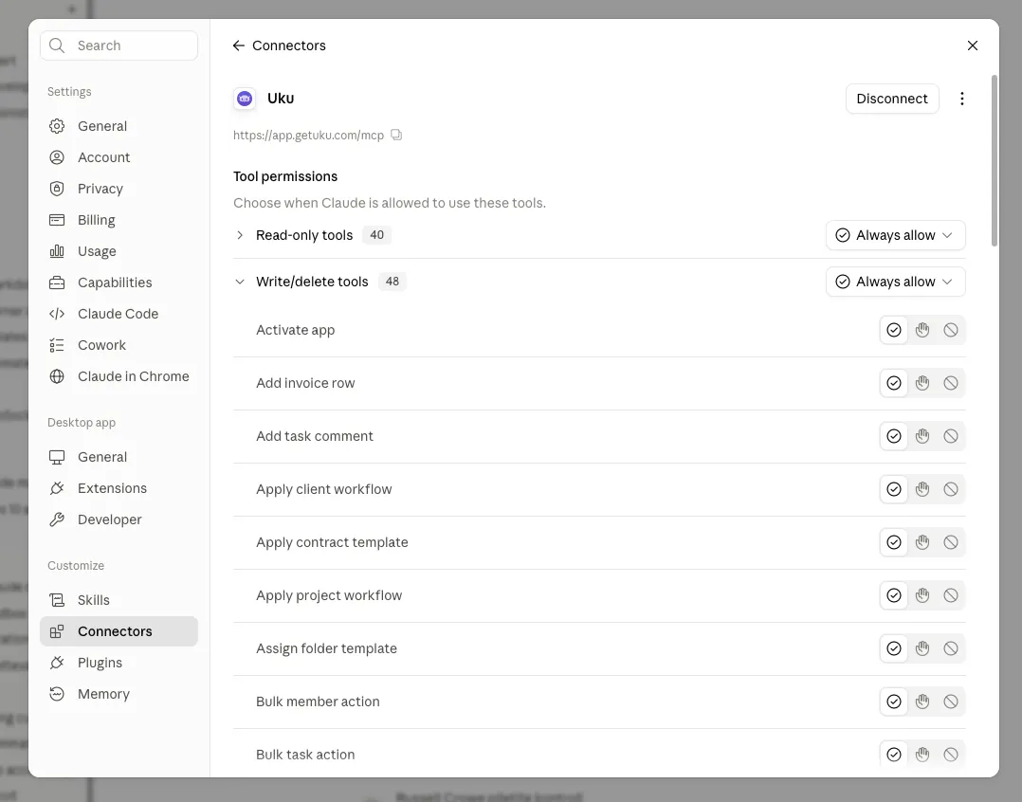Set Apply client workflow to needs approval
This screenshot has width=1022, height=802.
922,489
